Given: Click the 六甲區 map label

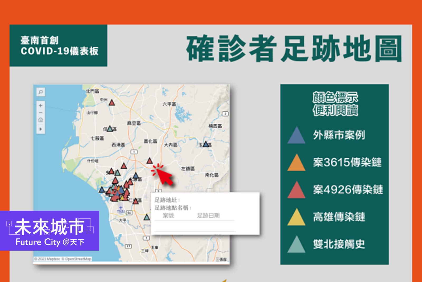Looking at the screenshot, I should 169,104.
